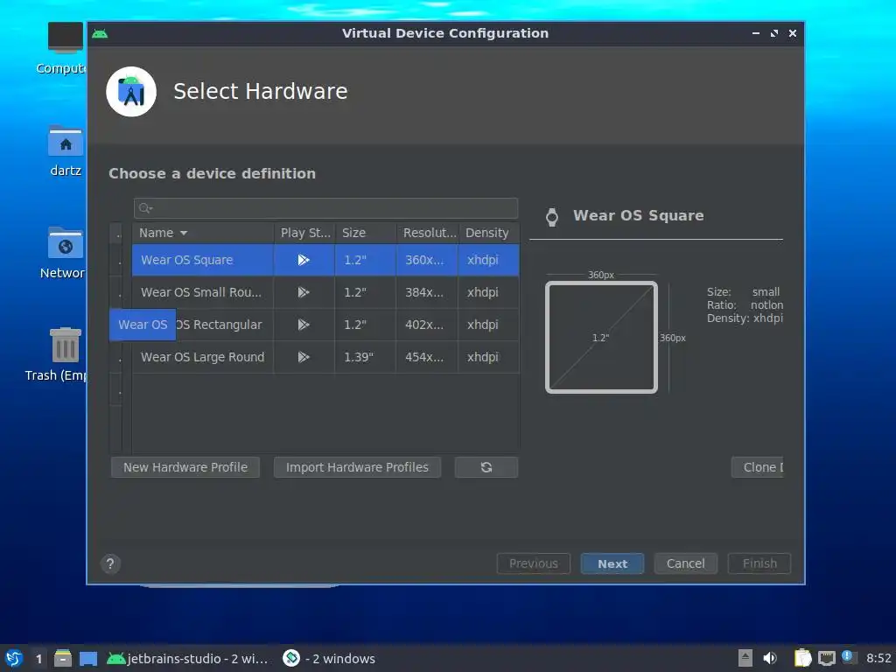Click the search magnifier icon in the filter box
Viewport: 896px width, 672px height.
click(x=145, y=208)
